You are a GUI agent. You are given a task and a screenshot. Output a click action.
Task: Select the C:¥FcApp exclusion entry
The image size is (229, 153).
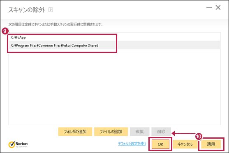(x=115, y=37)
